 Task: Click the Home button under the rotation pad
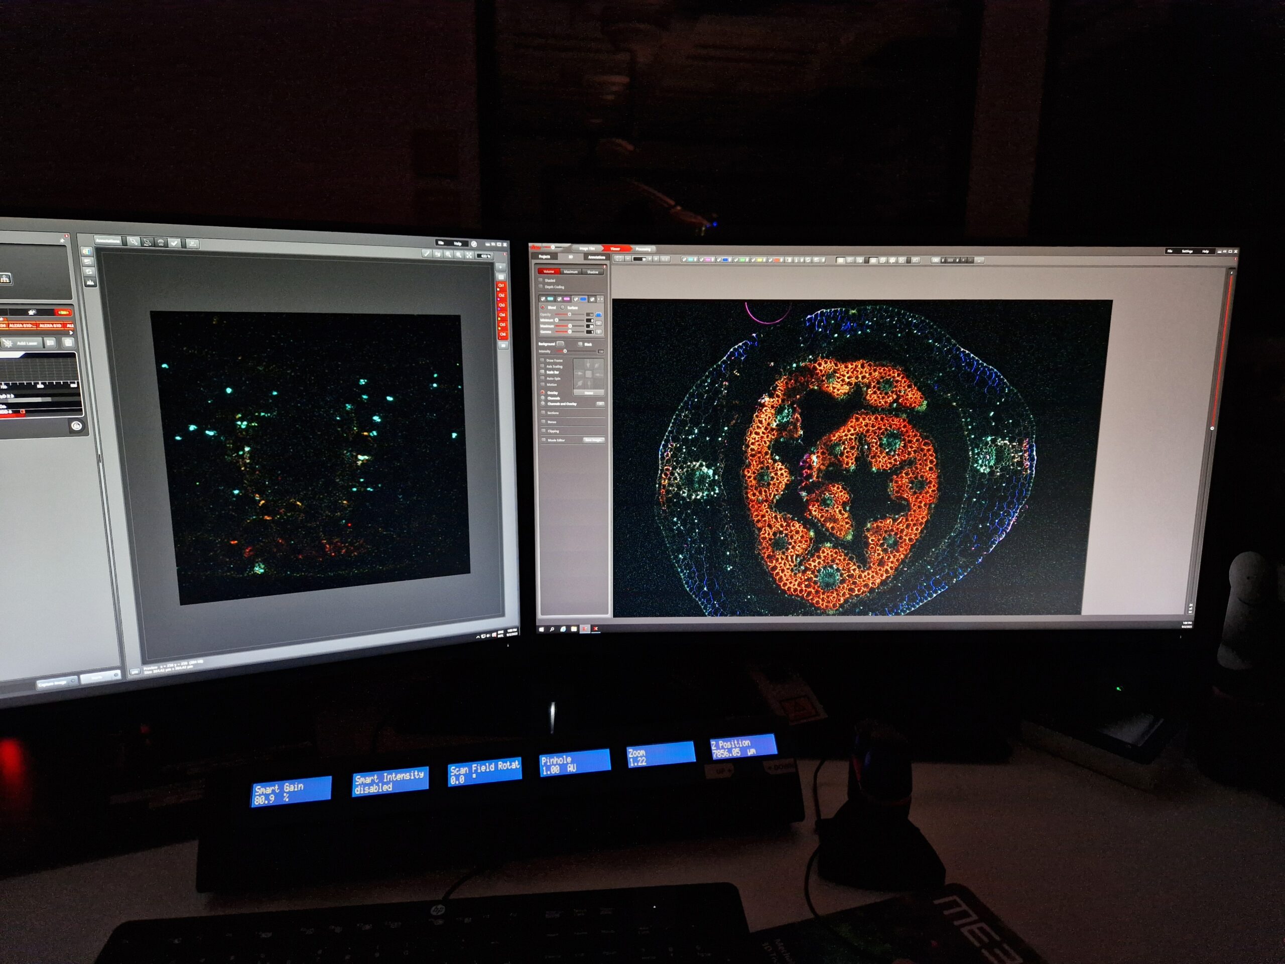pyautogui.click(x=588, y=392)
